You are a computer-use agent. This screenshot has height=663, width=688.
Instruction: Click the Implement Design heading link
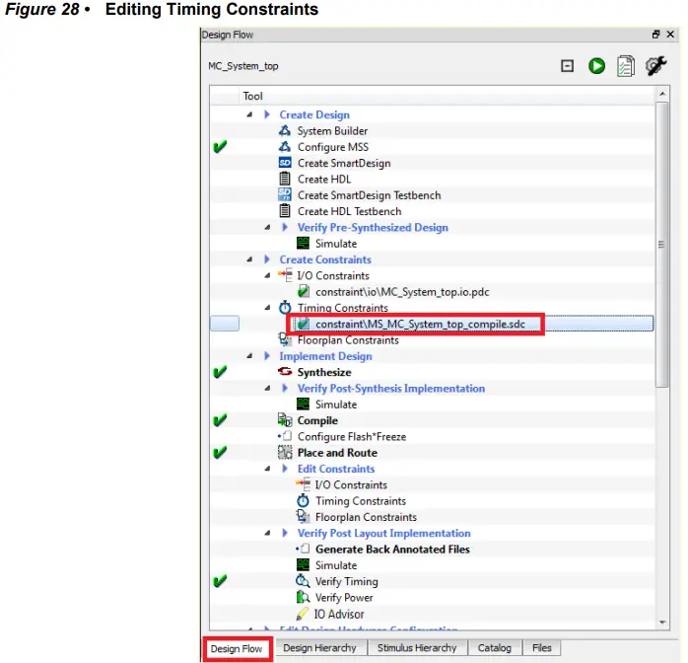325,356
